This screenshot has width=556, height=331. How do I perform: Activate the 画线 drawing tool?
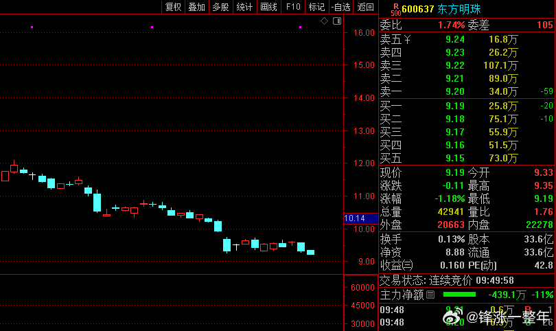tap(268, 7)
